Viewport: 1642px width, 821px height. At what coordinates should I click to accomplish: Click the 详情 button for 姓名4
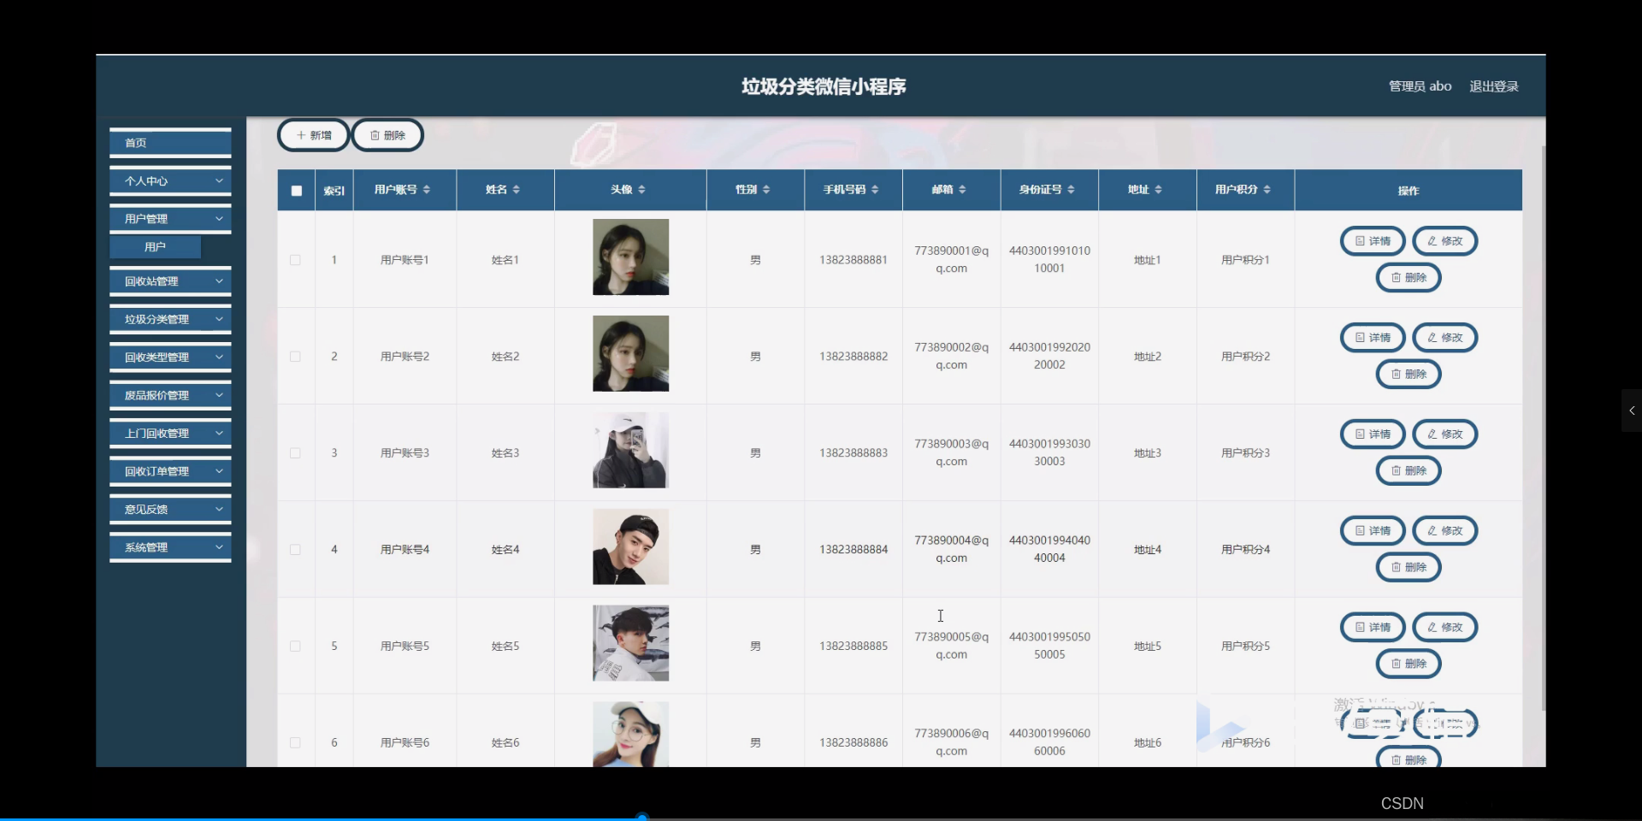(x=1372, y=530)
